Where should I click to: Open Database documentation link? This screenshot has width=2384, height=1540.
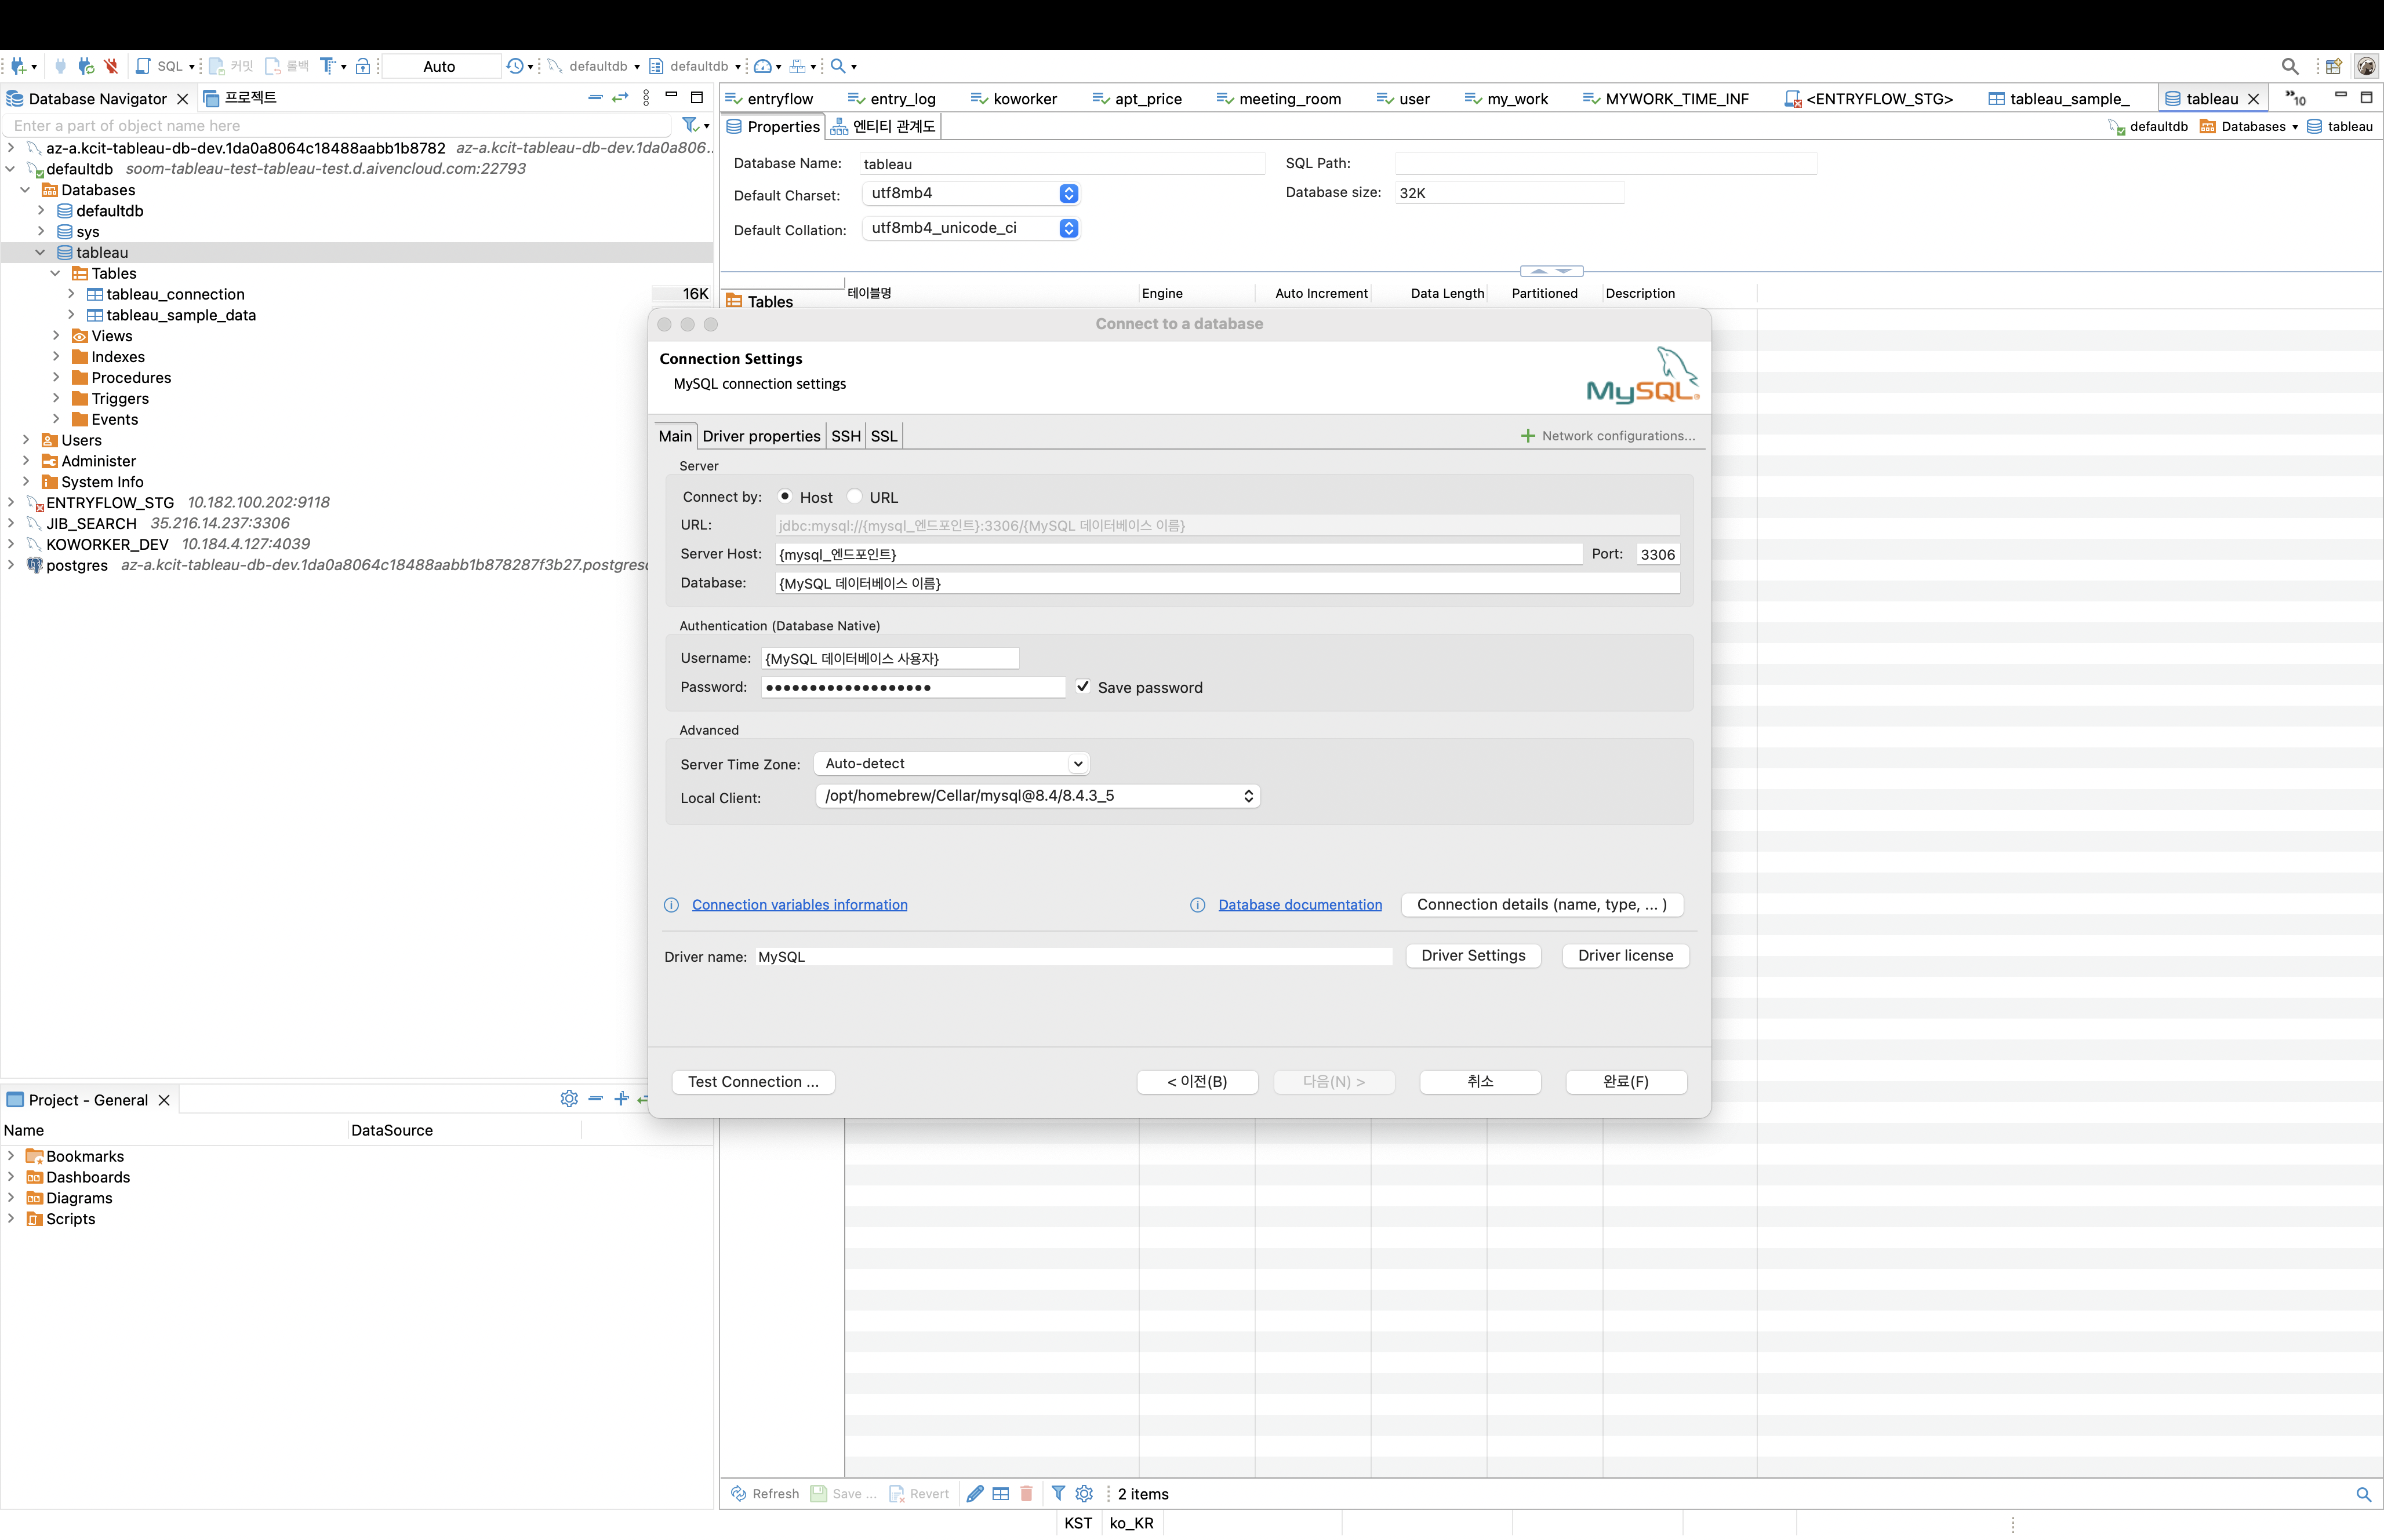pyautogui.click(x=1300, y=903)
